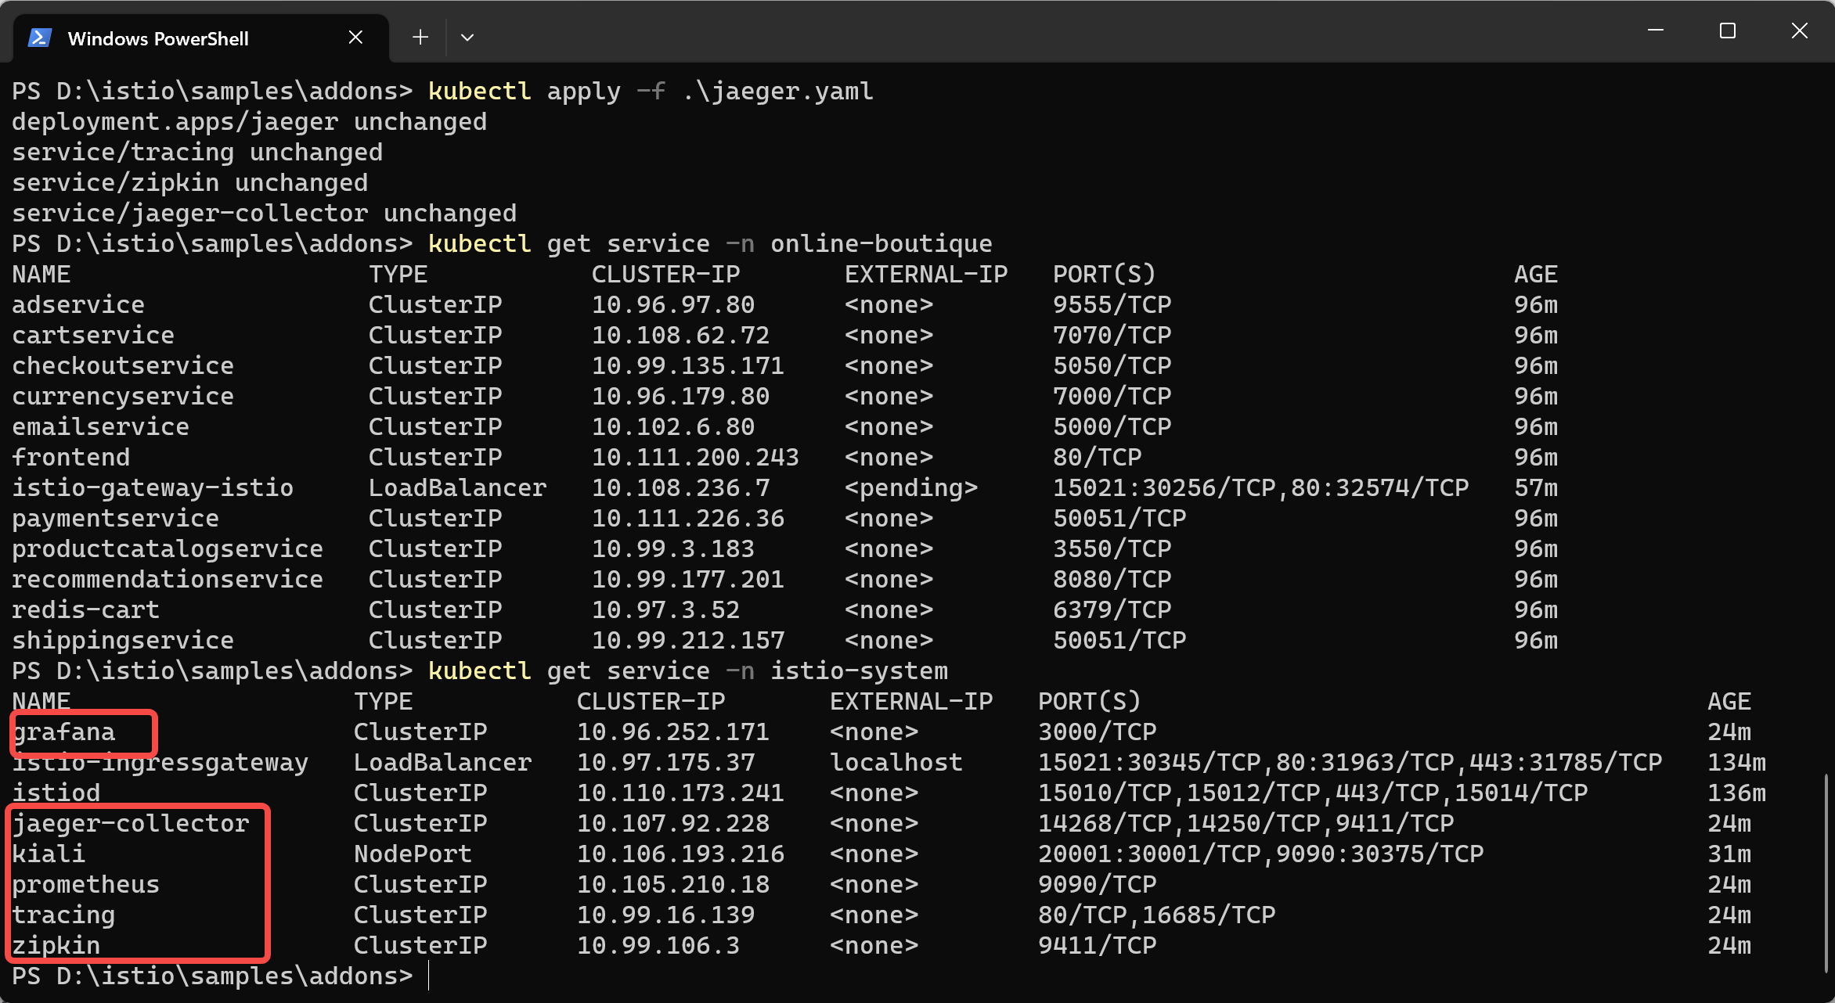Maximize the terminal window

[x=1728, y=31]
